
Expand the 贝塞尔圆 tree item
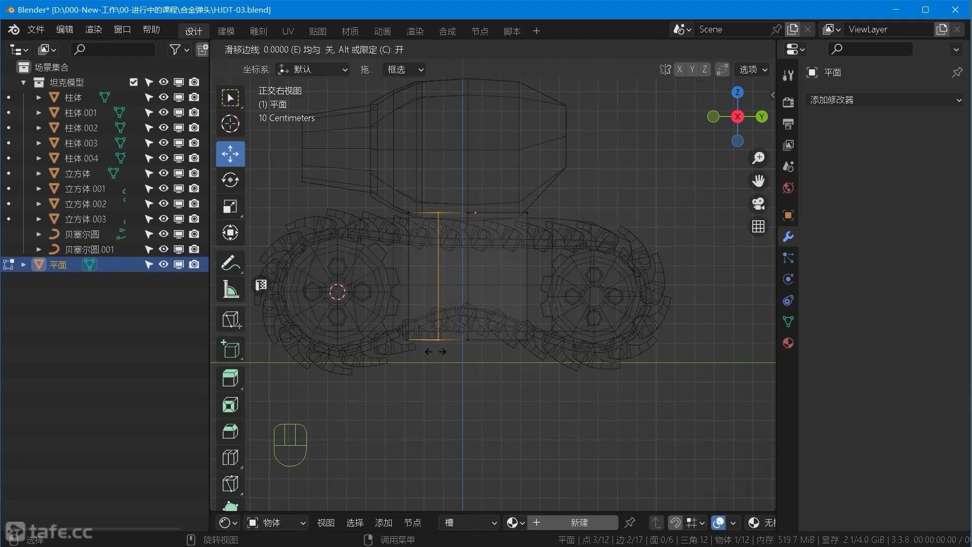(38, 235)
